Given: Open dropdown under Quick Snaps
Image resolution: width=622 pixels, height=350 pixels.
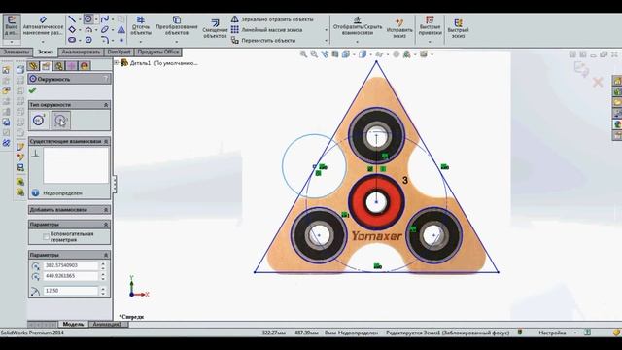Looking at the screenshot, I should 430,42.
